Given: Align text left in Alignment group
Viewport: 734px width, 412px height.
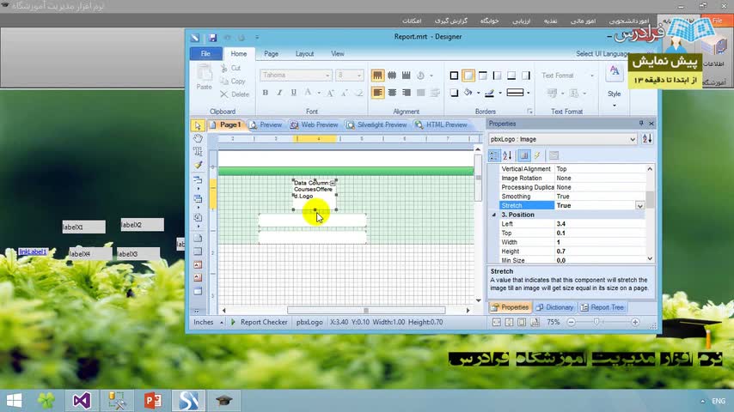Looking at the screenshot, I should point(378,93).
